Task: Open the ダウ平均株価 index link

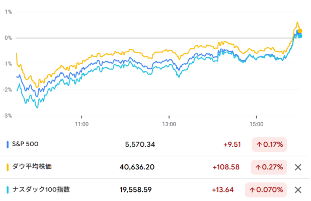Action: click(x=32, y=166)
